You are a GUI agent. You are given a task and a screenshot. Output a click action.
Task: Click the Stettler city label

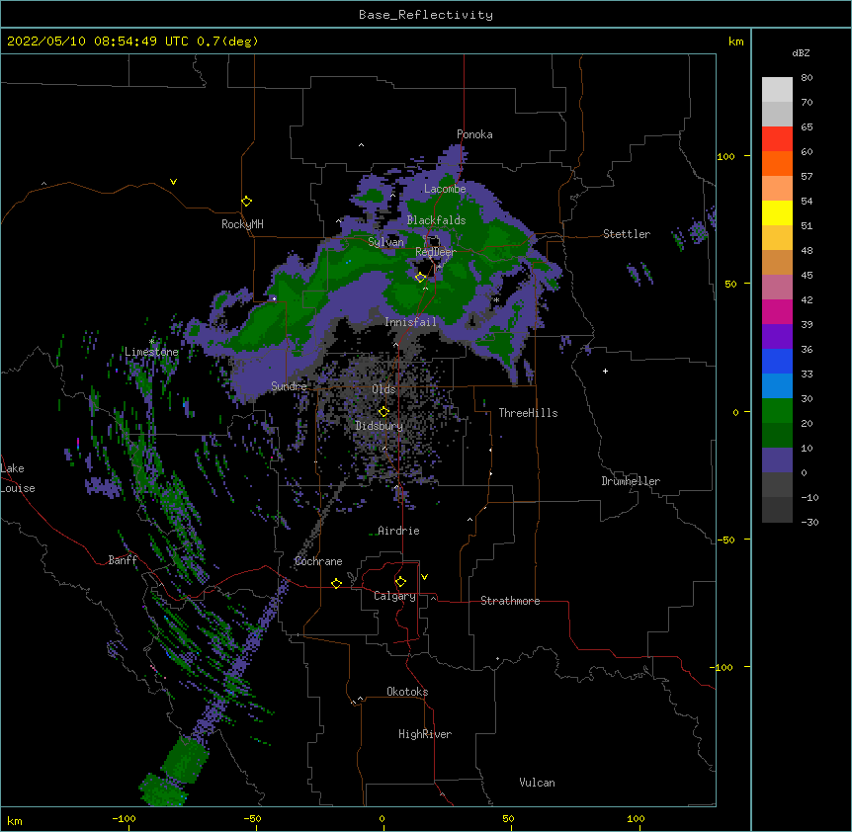(626, 234)
